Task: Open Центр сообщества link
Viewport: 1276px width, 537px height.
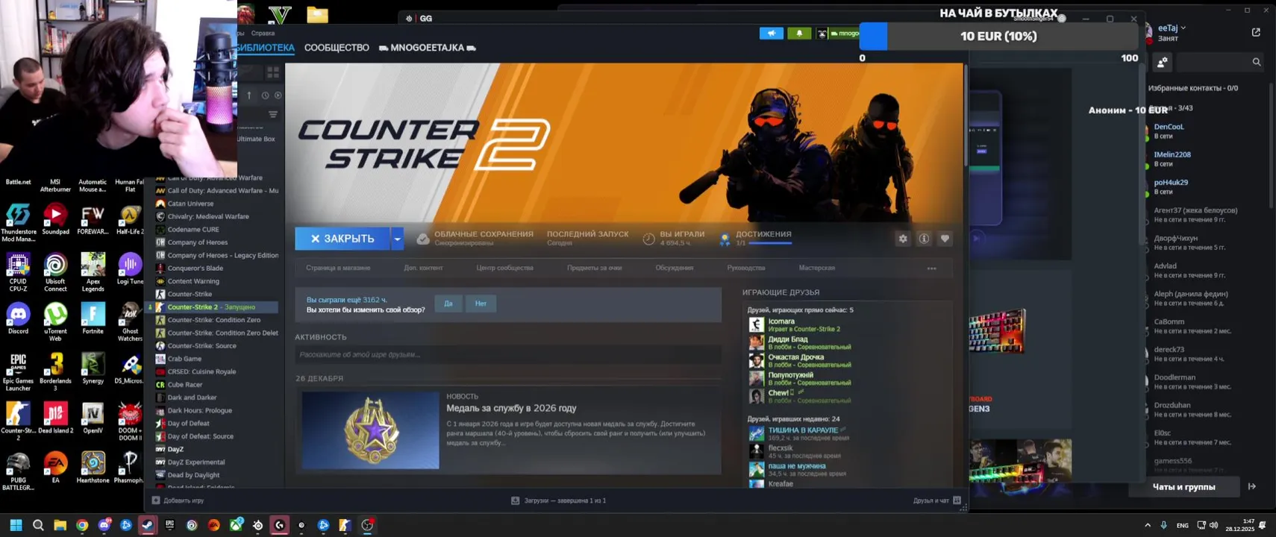Action: [x=504, y=268]
